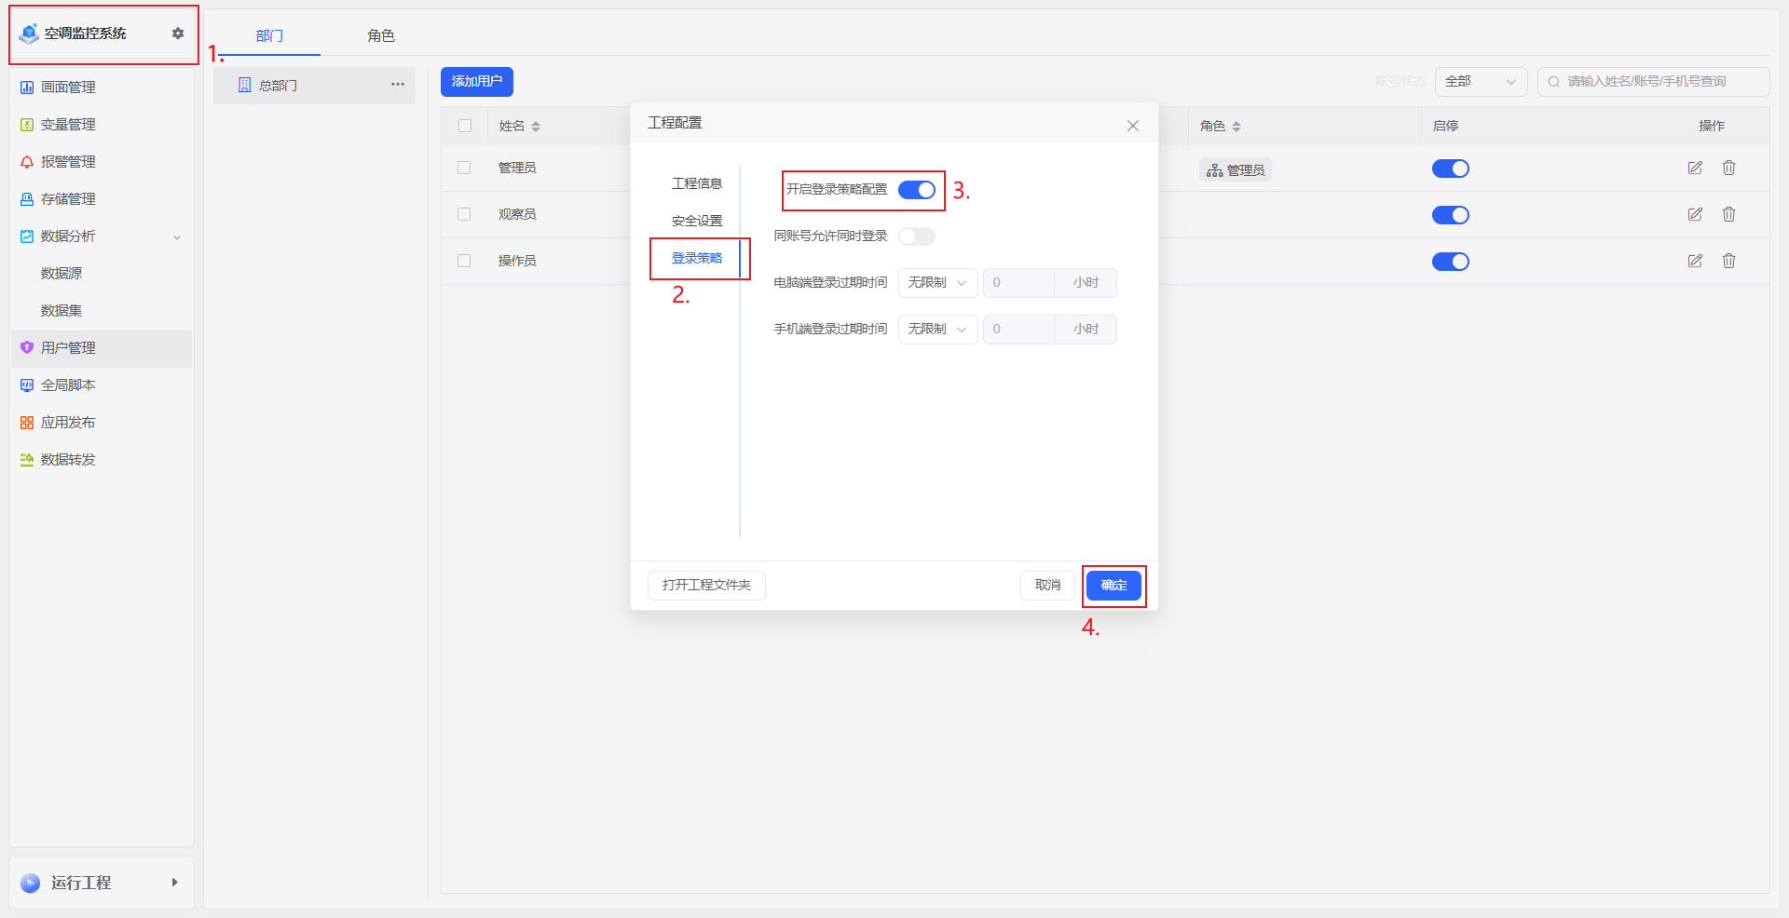Click the edit icon in the 操作员 row
1789x918 pixels.
click(x=1695, y=262)
